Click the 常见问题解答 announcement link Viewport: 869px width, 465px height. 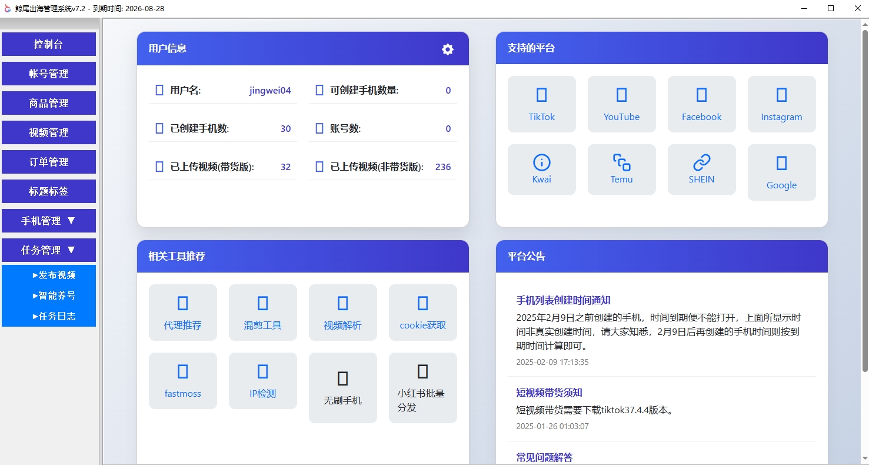[544, 457]
